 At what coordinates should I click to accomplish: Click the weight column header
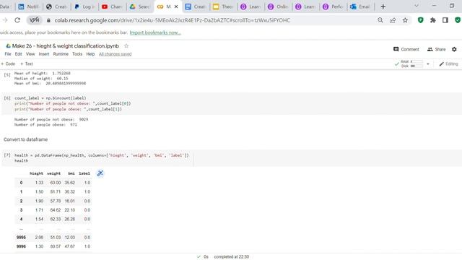(x=53, y=173)
